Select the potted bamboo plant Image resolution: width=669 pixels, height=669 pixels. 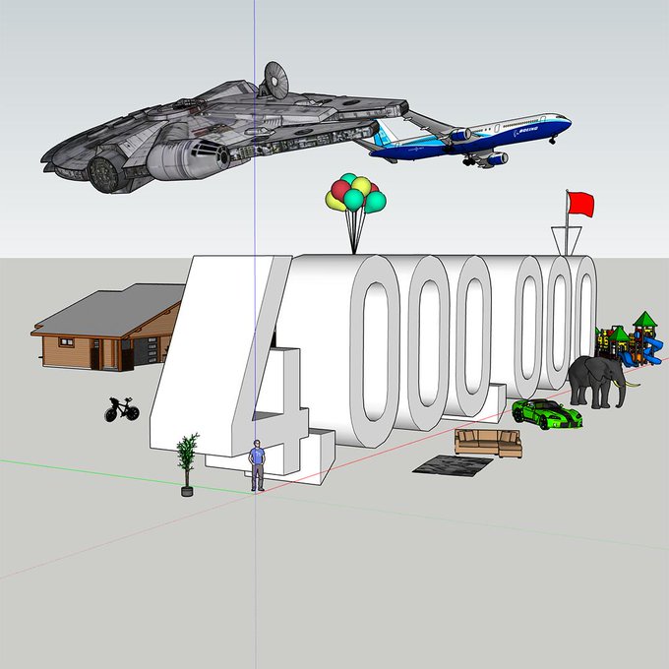(187, 464)
